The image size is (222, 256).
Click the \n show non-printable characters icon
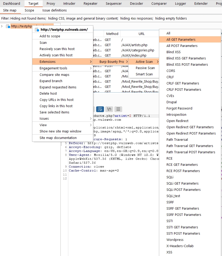pyautogui.click(x=109, y=109)
